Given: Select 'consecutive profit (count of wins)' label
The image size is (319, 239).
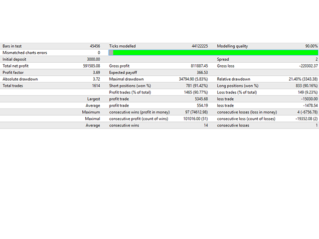Looking at the screenshot, I should (x=139, y=119).
